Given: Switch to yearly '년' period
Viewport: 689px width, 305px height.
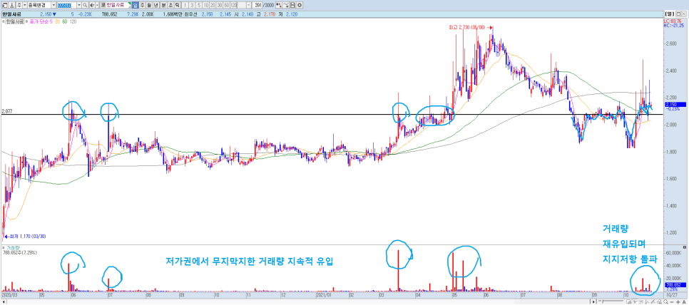Looking at the screenshot, I should point(156,5).
